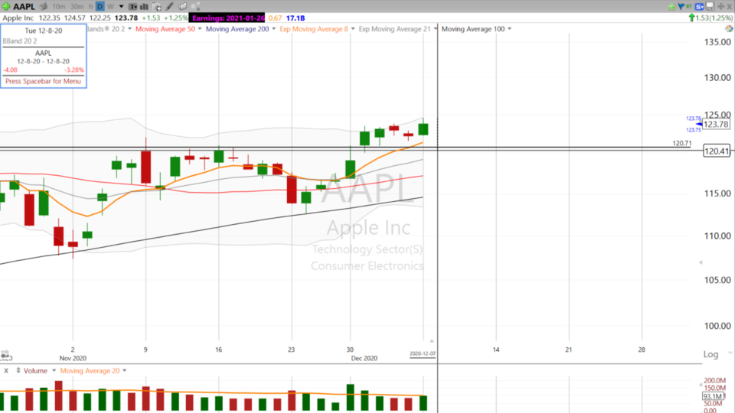The height and width of the screenshot is (413, 735).
Task: Click the Dec 2020 month label
Action: click(x=364, y=358)
